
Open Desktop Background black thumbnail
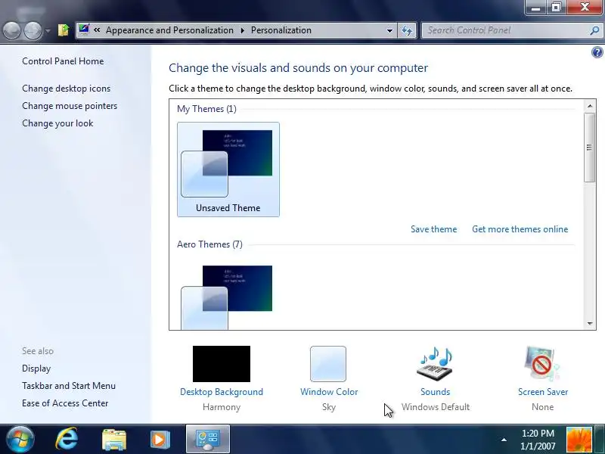click(222, 364)
